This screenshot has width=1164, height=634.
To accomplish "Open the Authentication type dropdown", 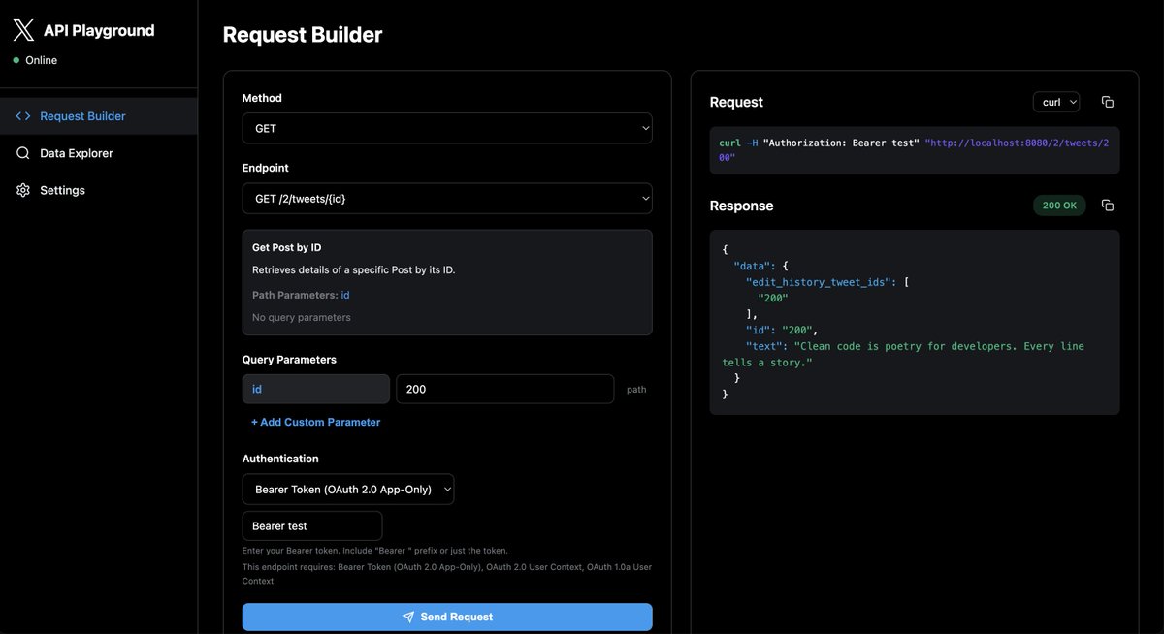I will click(348, 490).
